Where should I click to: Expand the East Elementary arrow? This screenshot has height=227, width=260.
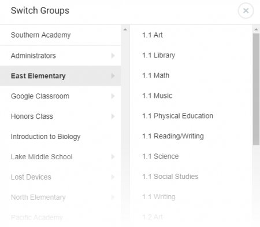(113, 76)
